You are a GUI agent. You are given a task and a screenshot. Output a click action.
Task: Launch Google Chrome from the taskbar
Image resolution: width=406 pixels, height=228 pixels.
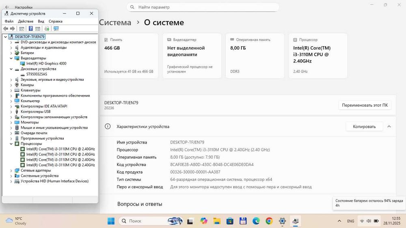269,221
